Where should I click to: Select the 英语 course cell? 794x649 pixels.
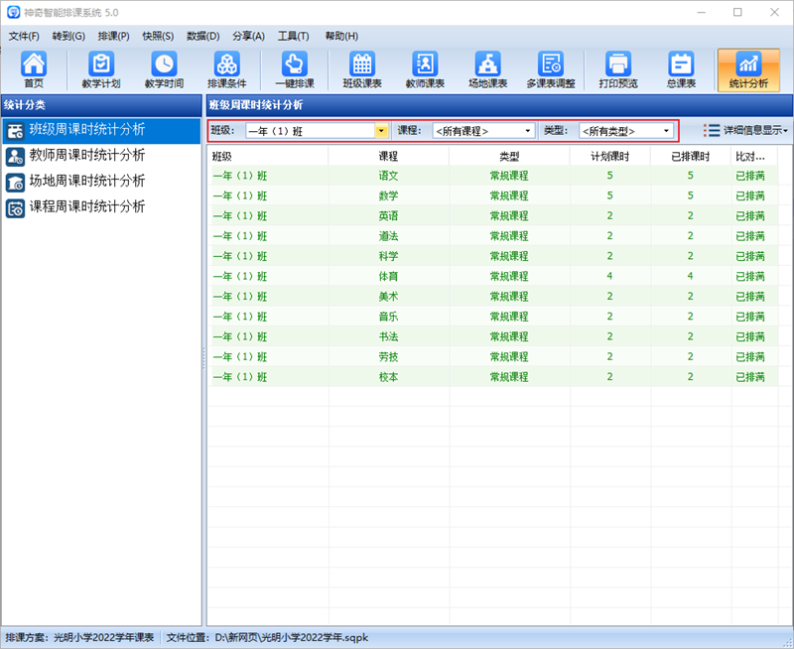click(388, 216)
